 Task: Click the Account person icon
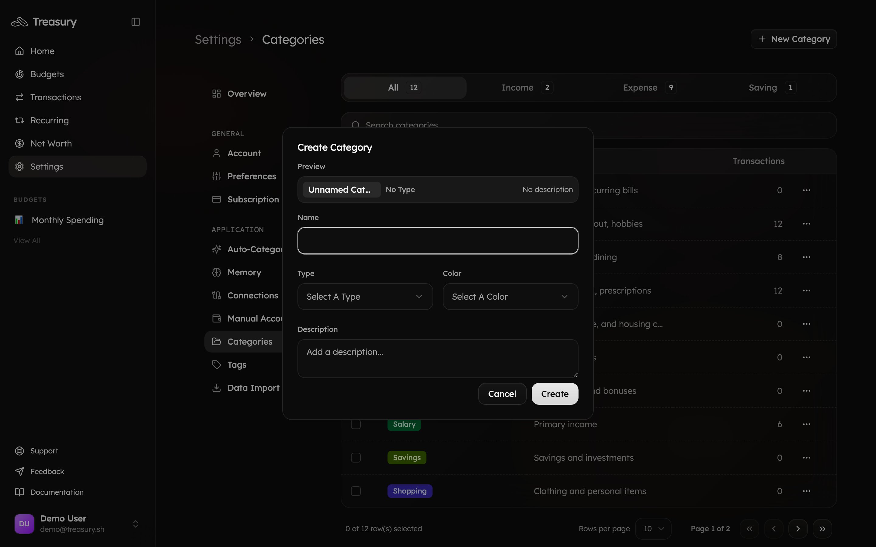(217, 153)
